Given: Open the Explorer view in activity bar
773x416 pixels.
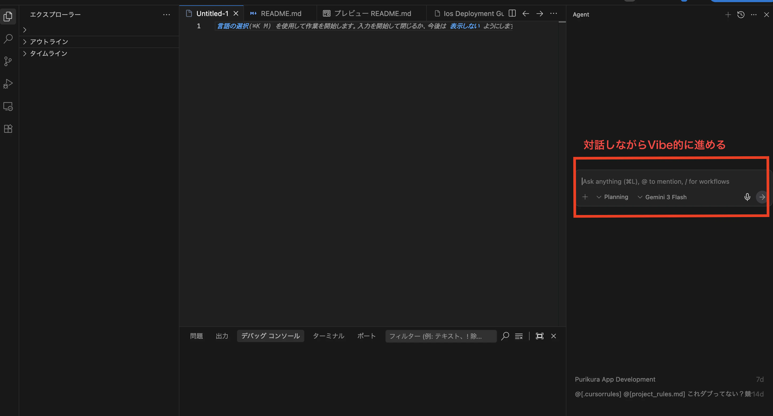Looking at the screenshot, I should click(x=8, y=16).
